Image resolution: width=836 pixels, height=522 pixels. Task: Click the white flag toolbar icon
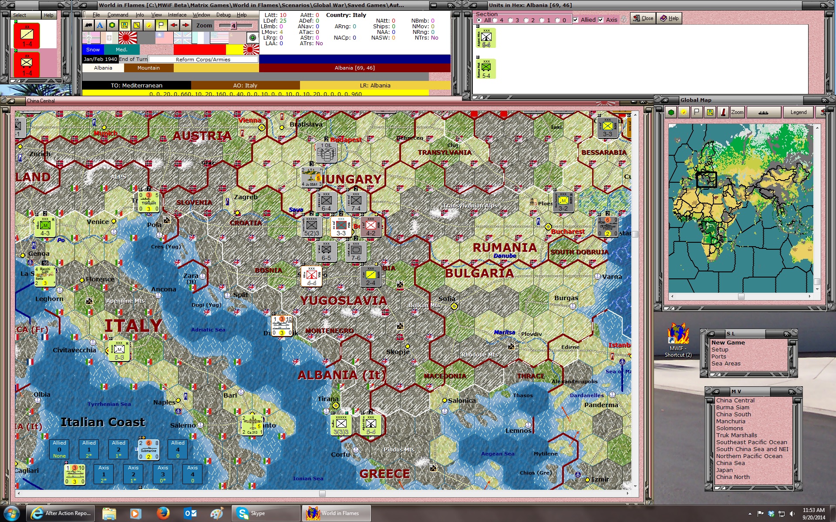point(161,25)
